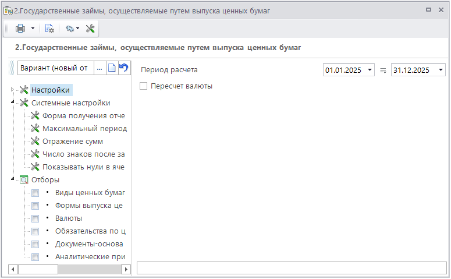
Task: Open the print button dropdown arrow
Action: click(x=33, y=28)
